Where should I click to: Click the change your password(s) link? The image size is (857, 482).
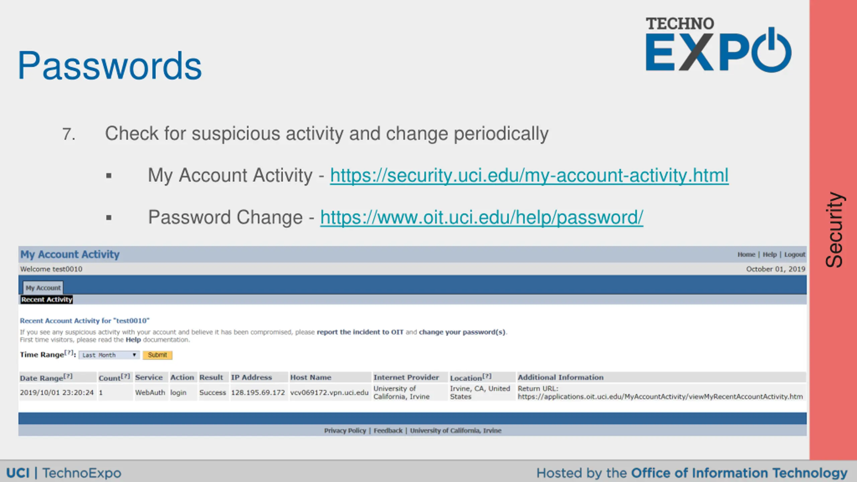pos(462,332)
